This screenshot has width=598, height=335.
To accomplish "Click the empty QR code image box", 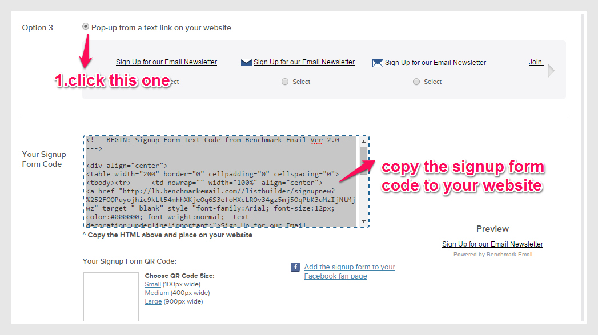I will point(111,297).
